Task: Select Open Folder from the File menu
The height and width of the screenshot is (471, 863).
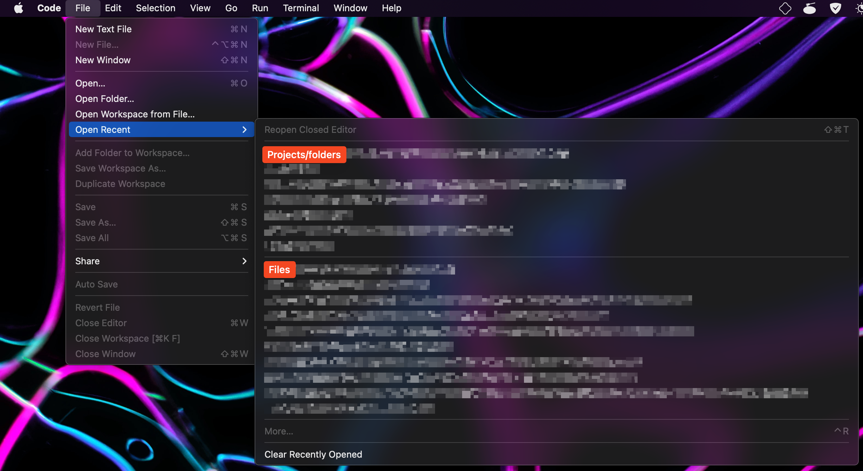Action: pos(104,99)
